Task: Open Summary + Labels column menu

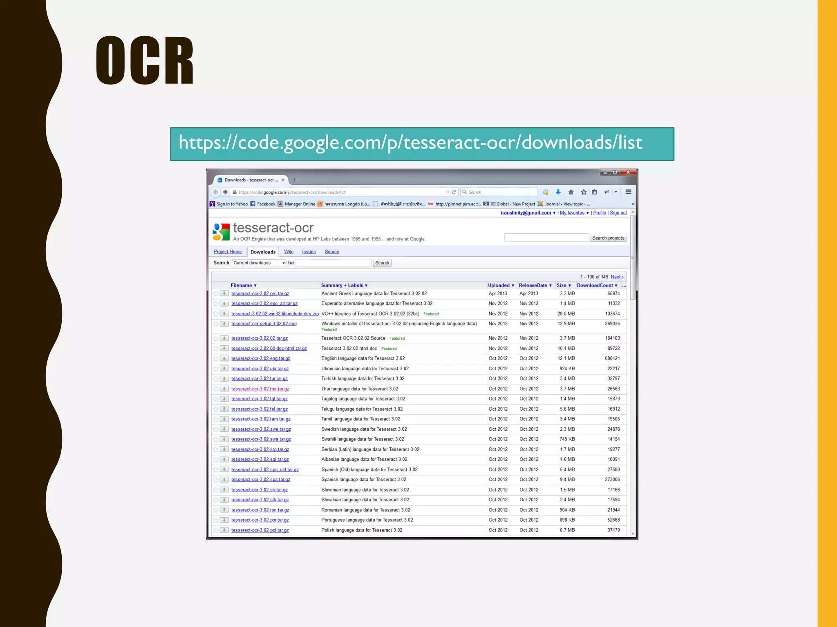Action: tap(344, 285)
